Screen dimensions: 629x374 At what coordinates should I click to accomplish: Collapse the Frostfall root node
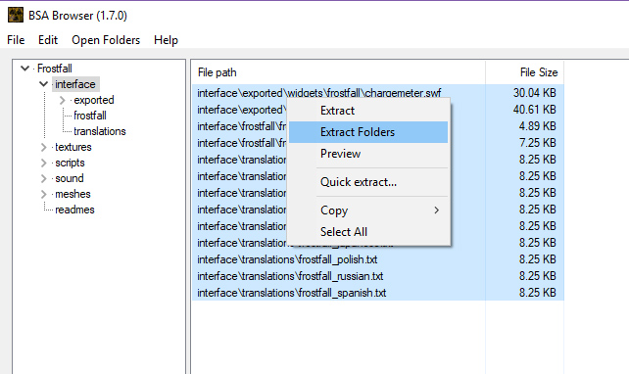(x=24, y=69)
